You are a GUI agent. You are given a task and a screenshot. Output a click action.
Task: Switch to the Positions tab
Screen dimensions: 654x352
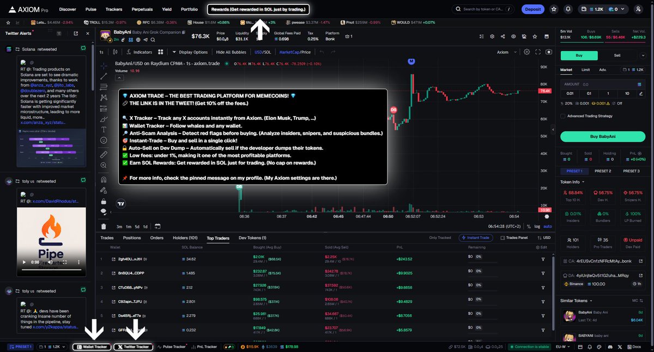point(132,238)
